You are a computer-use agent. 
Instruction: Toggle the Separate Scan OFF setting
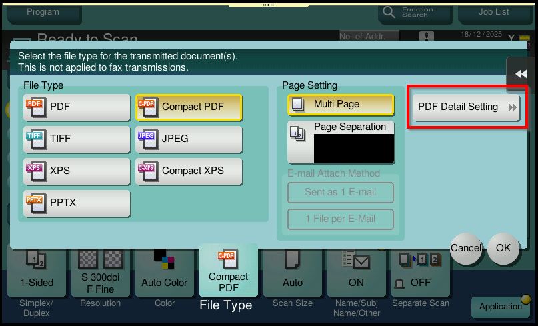(x=420, y=273)
